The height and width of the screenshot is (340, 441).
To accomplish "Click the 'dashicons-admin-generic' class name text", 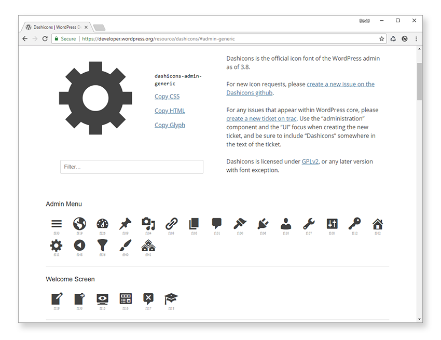I will [x=178, y=79].
